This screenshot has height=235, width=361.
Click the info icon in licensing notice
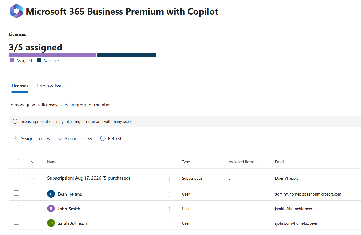[x=15, y=121]
